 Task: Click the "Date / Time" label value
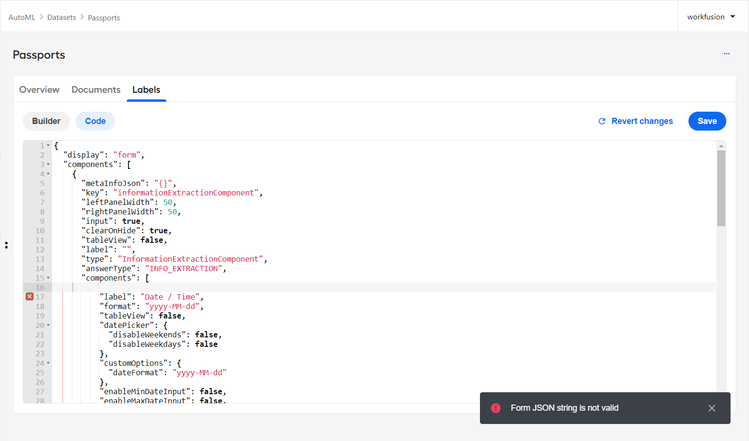170,297
